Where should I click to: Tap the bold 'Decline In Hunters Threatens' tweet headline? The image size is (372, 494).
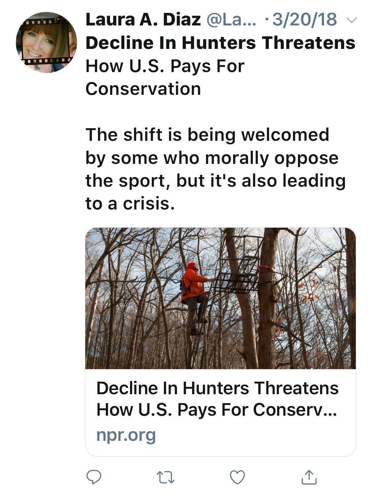(220, 43)
